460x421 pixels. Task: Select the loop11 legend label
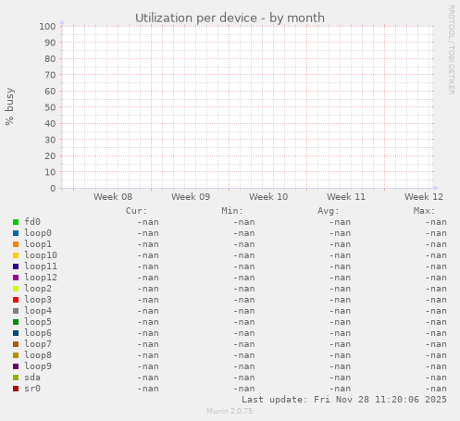point(41,266)
